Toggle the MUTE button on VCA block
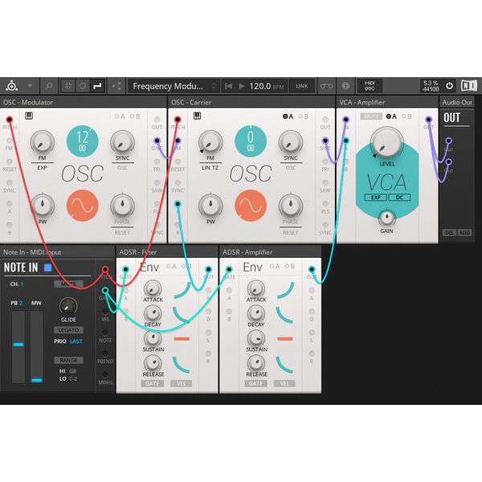The width and height of the screenshot is (482, 482). 371,116
